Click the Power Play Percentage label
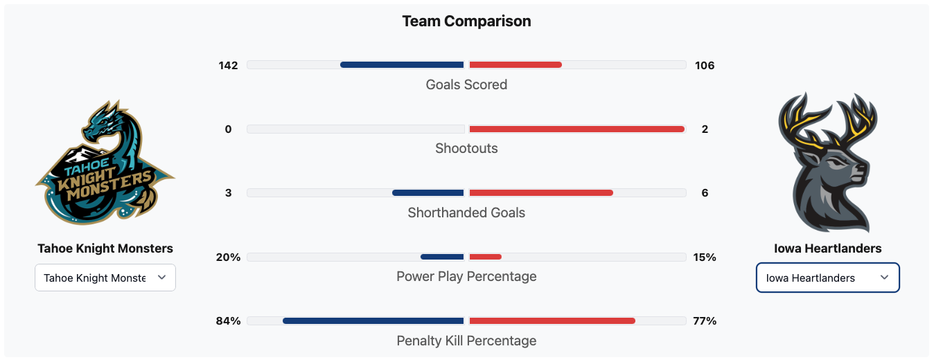Image resolution: width=934 pixels, height=362 pixels. pyautogui.click(x=466, y=276)
